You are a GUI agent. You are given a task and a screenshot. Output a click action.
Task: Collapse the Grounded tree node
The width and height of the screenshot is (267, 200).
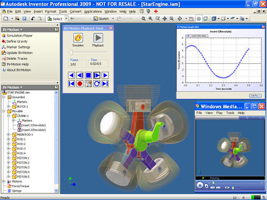(x=4, y=97)
